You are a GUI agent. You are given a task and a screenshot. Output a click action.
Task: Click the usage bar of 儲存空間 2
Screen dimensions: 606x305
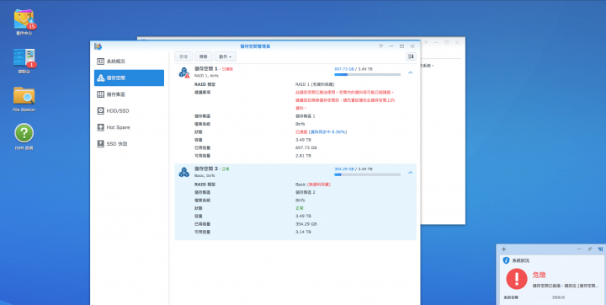coord(367,174)
